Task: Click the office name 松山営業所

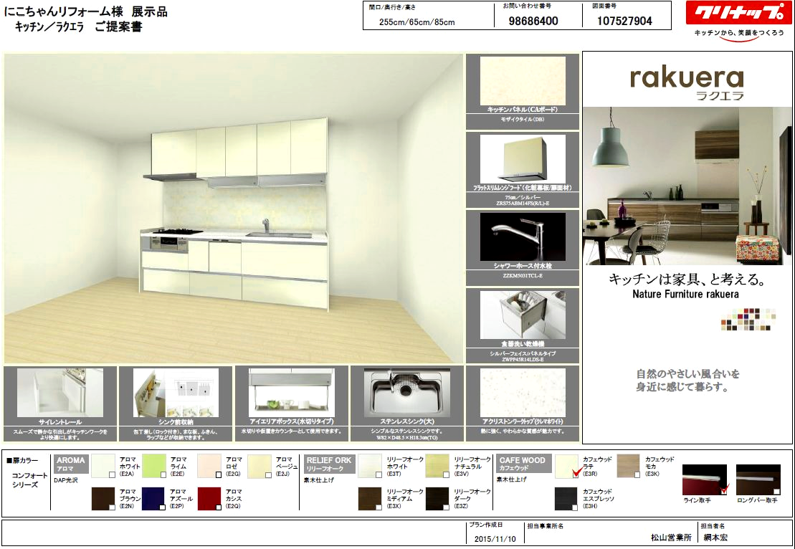Action: pyautogui.click(x=671, y=538)
